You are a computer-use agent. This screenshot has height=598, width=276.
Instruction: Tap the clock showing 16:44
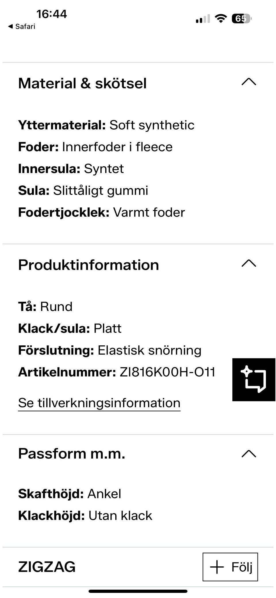tap(52, 14)
